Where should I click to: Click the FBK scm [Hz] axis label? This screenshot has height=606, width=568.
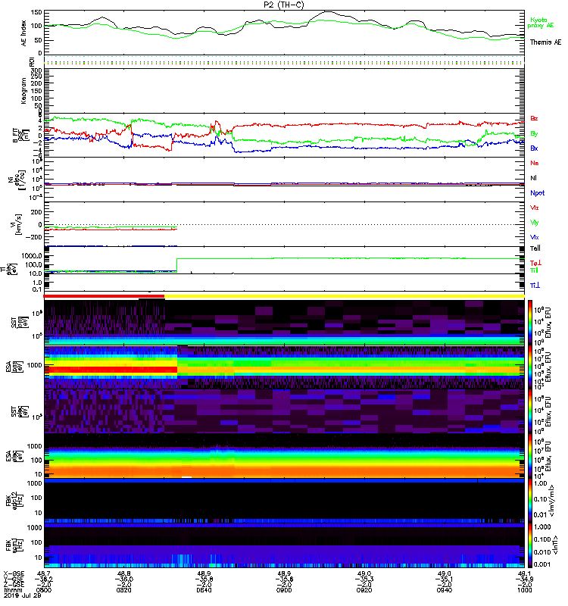click(14, 545)
